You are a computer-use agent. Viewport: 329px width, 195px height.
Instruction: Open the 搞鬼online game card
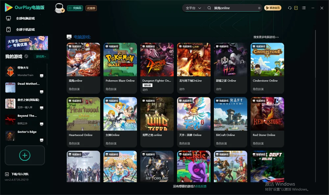coord(83,68)
